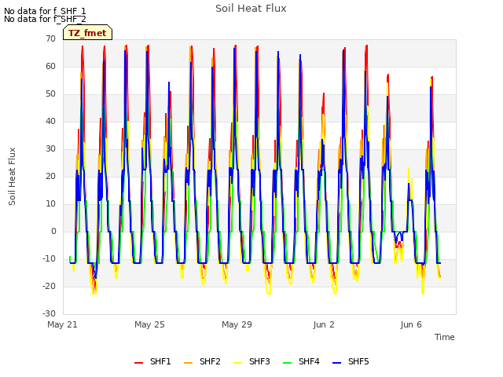Viewport: 503px width, 377px height.
Task: Click the SHF5 legend label
Action: (x=358, y=361)
